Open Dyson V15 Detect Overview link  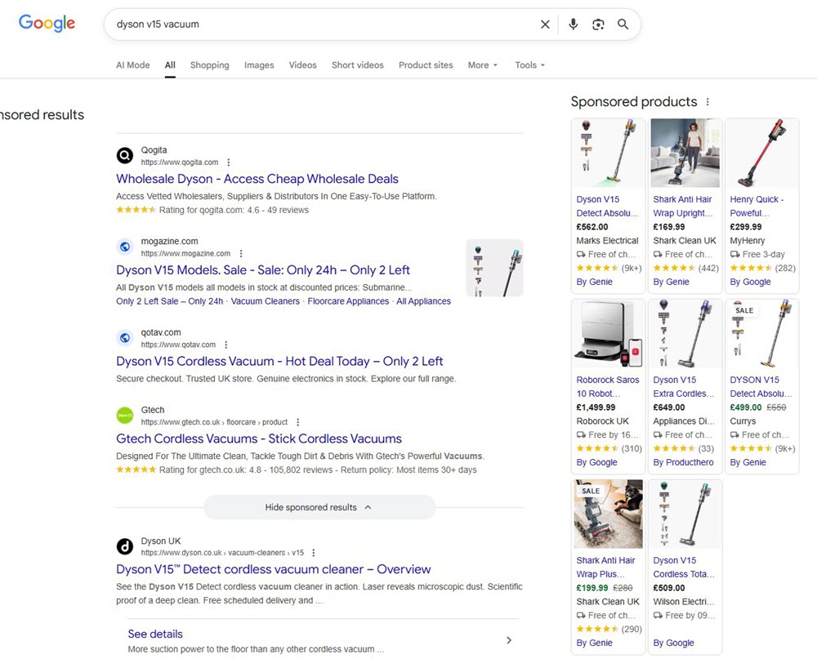[x=274, y=569]
